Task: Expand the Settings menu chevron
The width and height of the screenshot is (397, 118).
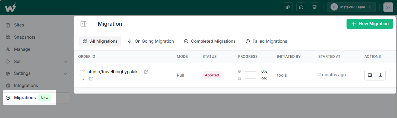Action: (x=66, y=73)
